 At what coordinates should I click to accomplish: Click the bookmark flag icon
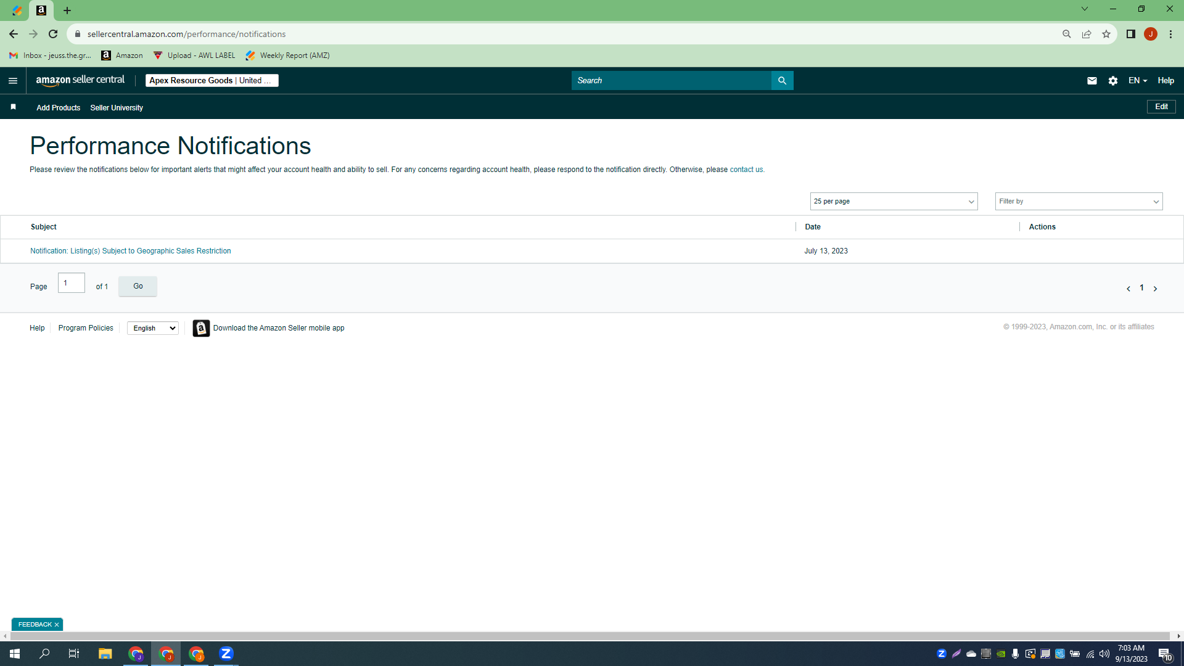14,107
